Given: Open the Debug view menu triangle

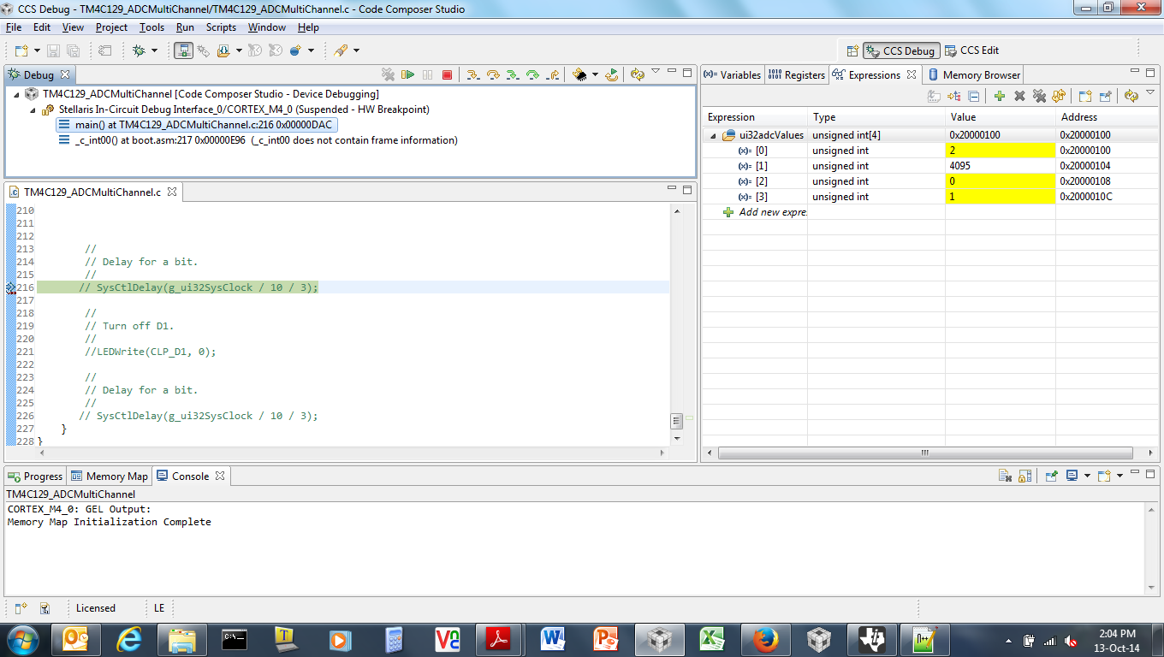Looking at the screenshot, I should tap(656, 71).
